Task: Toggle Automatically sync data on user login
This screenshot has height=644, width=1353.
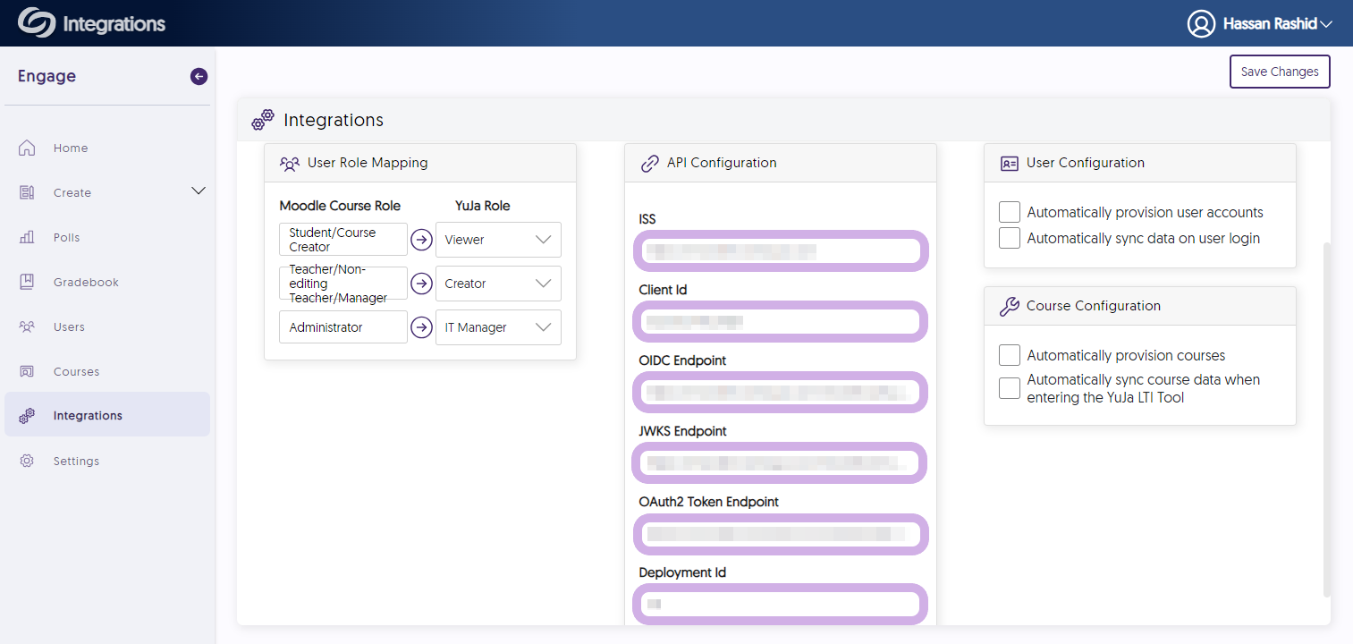Action: coord(1010,238)
